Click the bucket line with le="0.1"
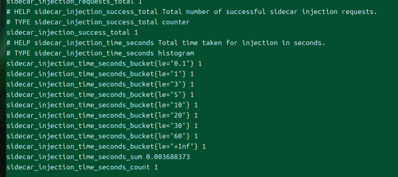The height and width of the screenshot is (177, 398). tap(104, 64)
